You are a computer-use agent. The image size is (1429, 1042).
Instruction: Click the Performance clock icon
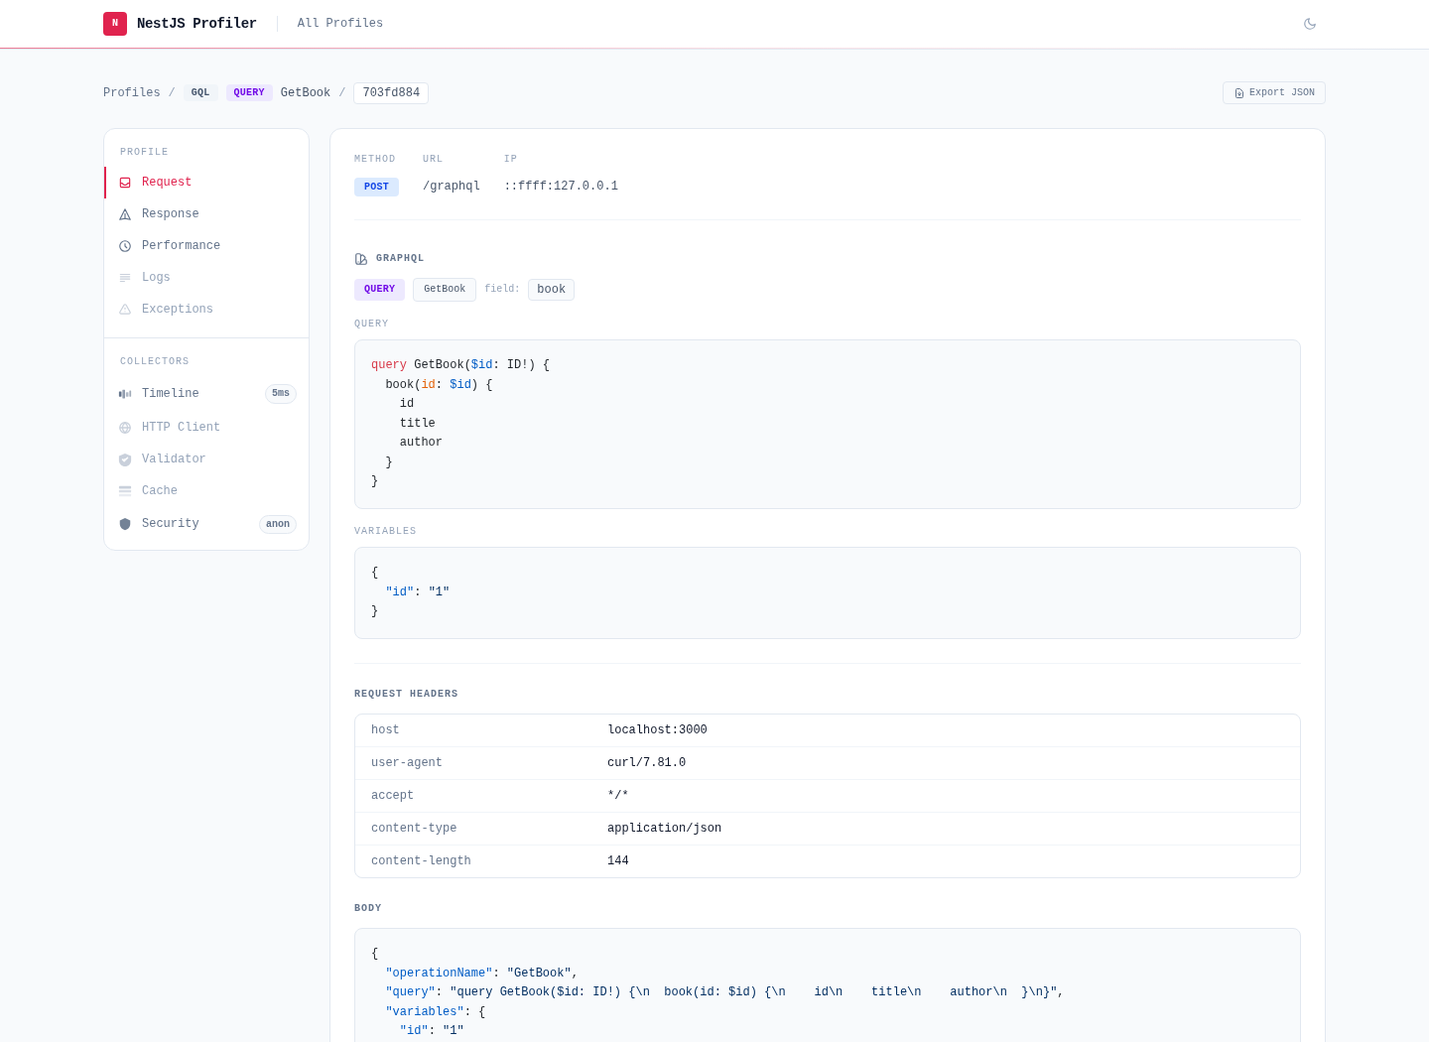coord(125,246)
